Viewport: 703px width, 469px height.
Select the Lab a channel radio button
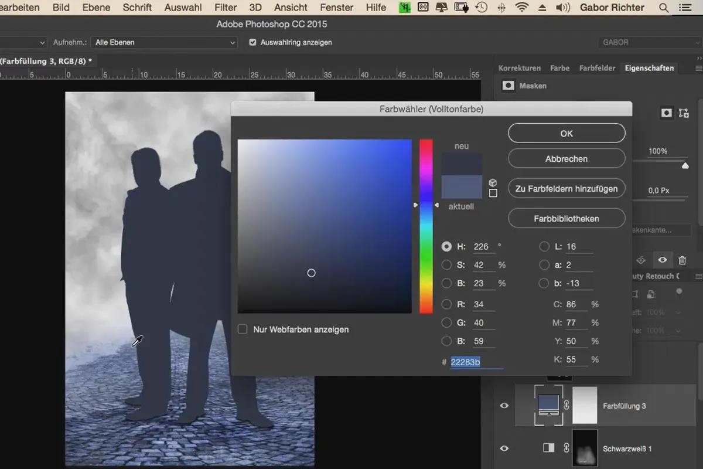pos(544,265)
